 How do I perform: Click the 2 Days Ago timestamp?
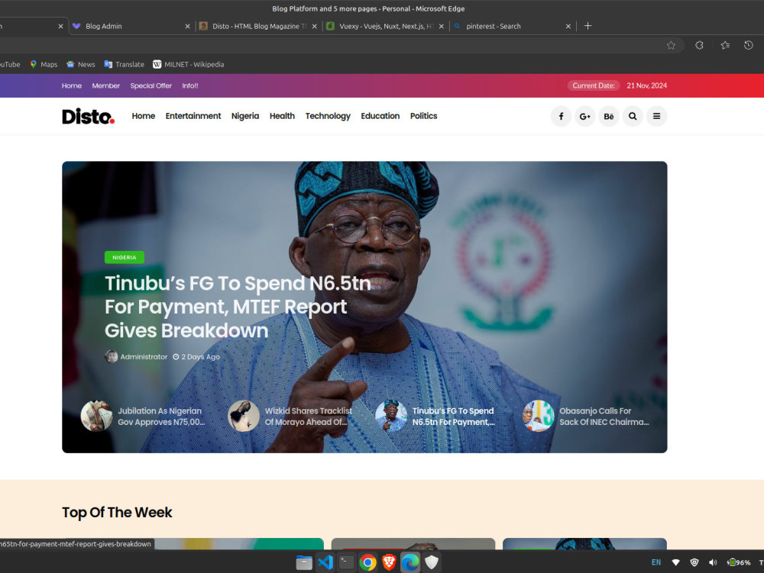[196, 356]
